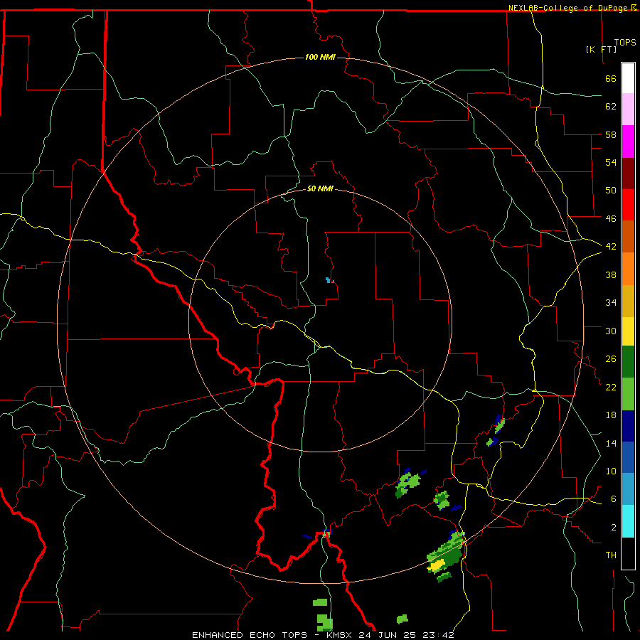This screenshot has width=640, height=640.
Task: Click the cyan 2-6 kft legend swatch
Action: click(628, 521)
